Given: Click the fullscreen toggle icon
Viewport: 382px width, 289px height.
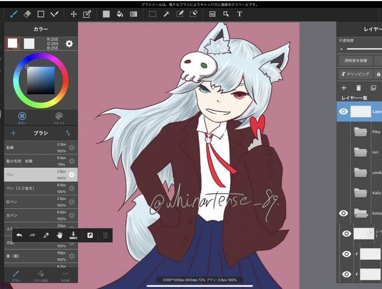Looking at the screenshot, I should (90, 235).
